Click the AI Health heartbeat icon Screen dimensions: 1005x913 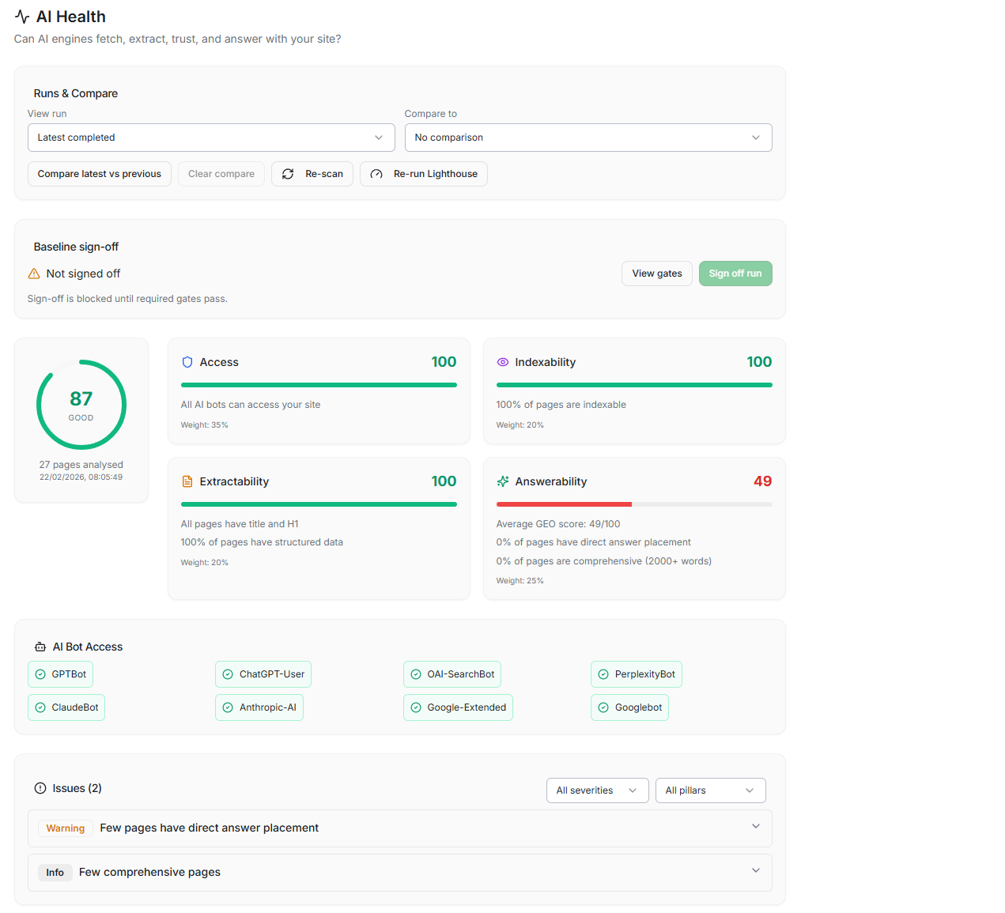[21, 16]
